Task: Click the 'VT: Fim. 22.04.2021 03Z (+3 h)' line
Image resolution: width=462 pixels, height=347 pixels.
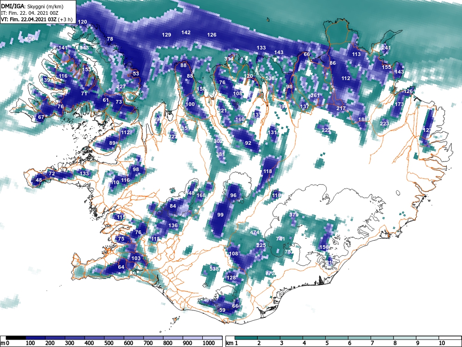Action: click(x=36, y=19)
